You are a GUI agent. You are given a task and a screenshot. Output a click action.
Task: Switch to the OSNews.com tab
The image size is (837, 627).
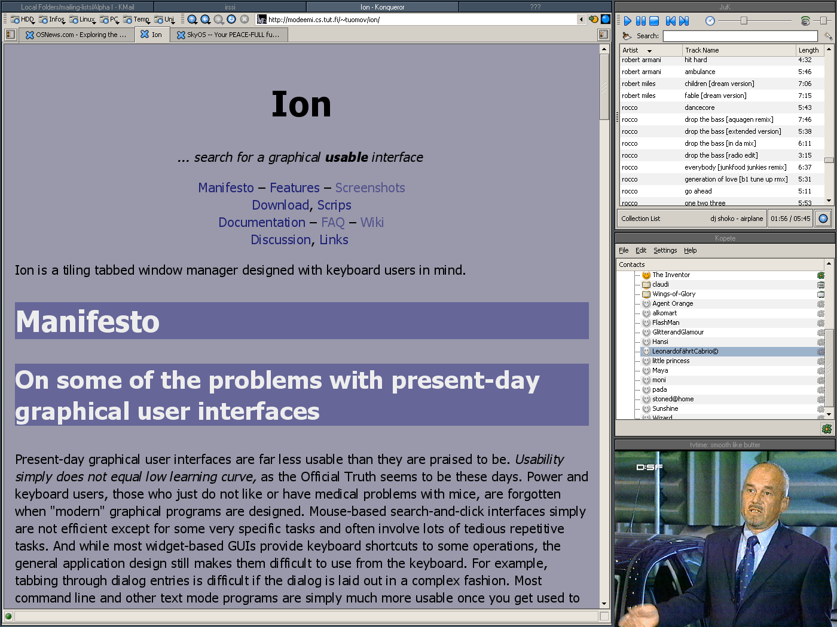76,35
